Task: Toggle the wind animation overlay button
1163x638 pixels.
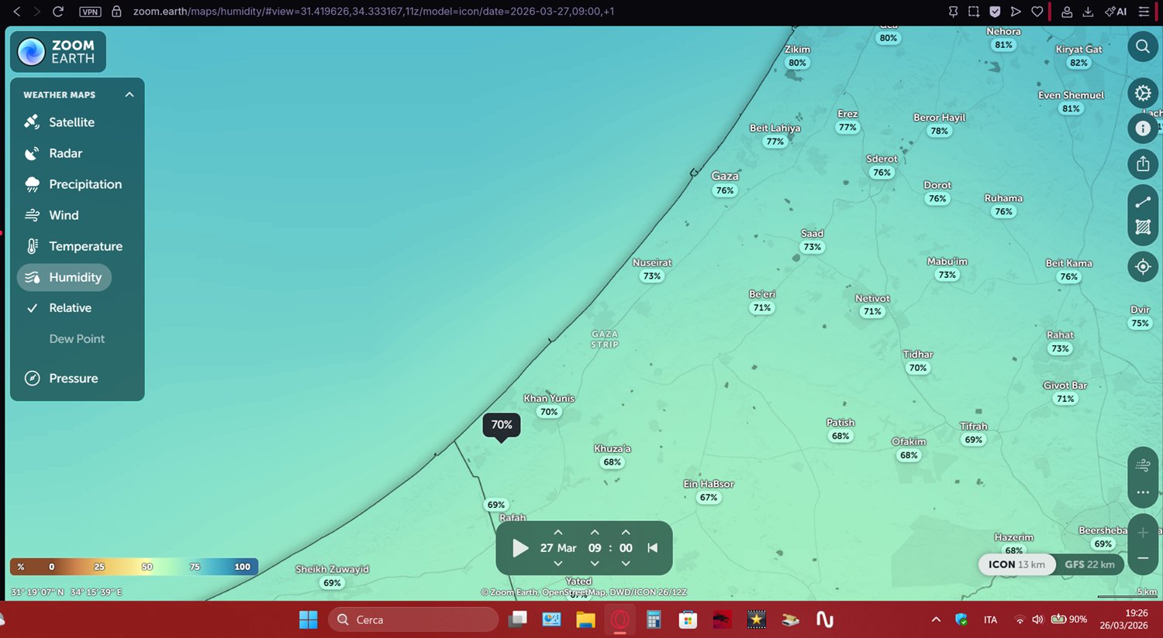Action: point(1143,465)
